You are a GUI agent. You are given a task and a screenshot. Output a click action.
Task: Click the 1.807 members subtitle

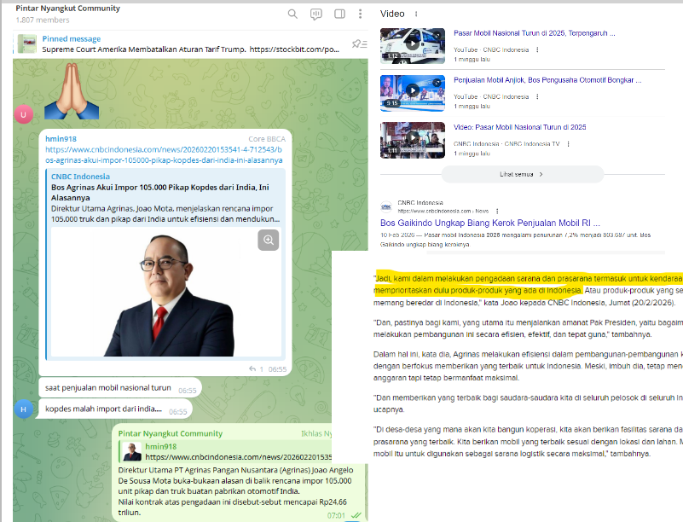point(43,20)
